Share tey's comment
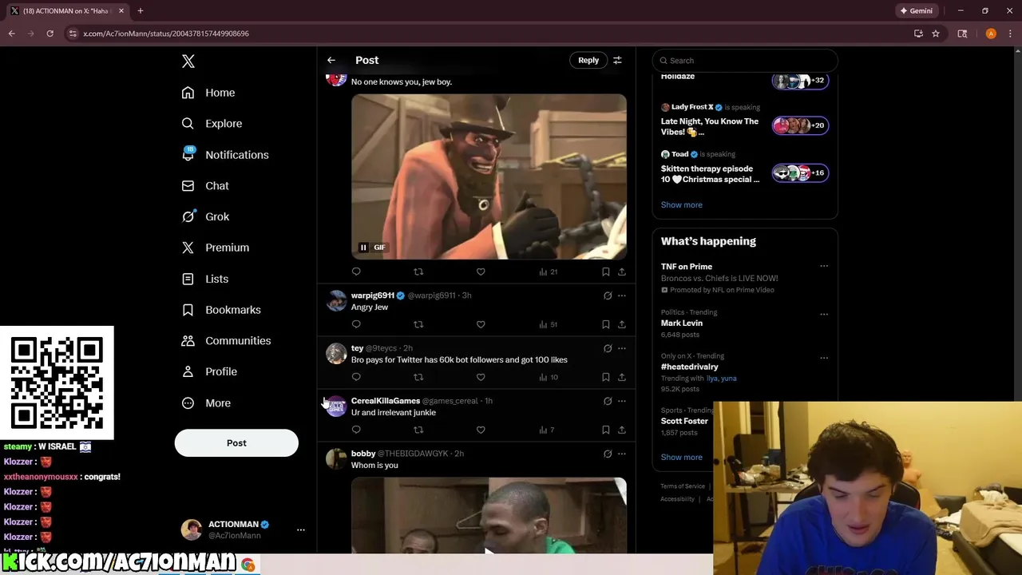This screenshot has width=1022, height=575. (x=622, y=377)
